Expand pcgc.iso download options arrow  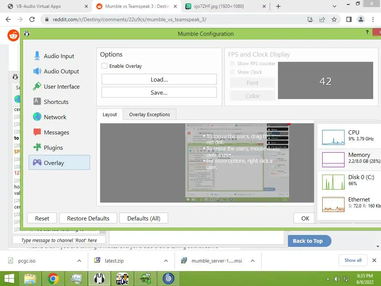point(79,261)
